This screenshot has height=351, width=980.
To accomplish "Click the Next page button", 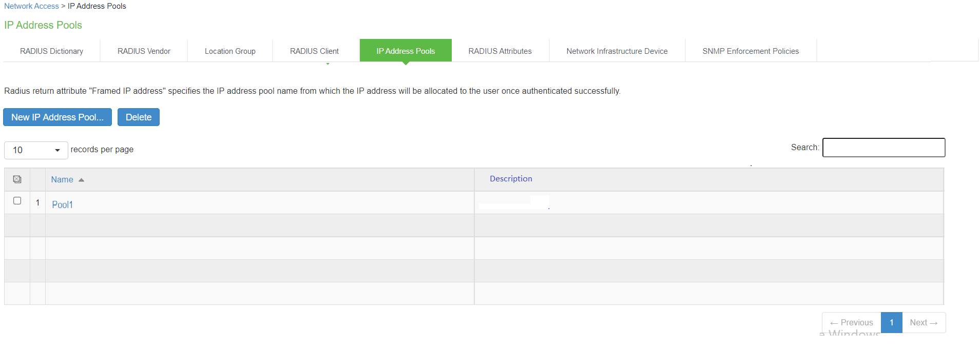I will pyautogui.click(x=924, y=322).
